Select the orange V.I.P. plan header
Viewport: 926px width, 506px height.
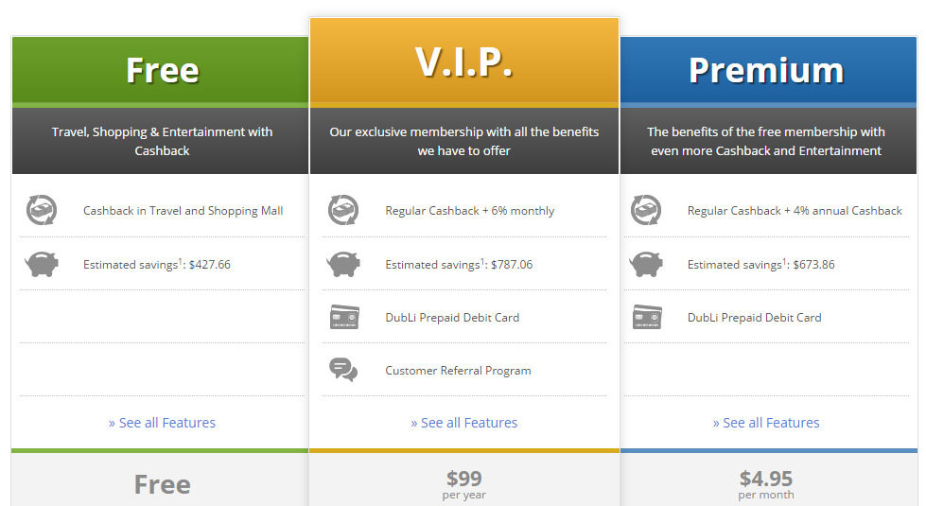[464, 61]
